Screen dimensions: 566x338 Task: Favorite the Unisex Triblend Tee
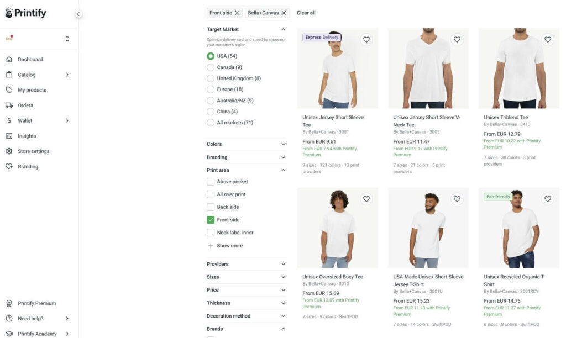click(x=547, y=39)
